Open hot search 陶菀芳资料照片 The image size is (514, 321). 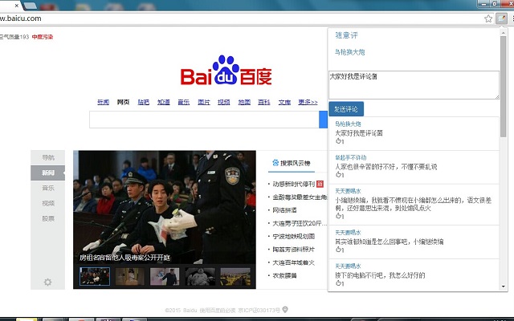click(x=294, y=250)
